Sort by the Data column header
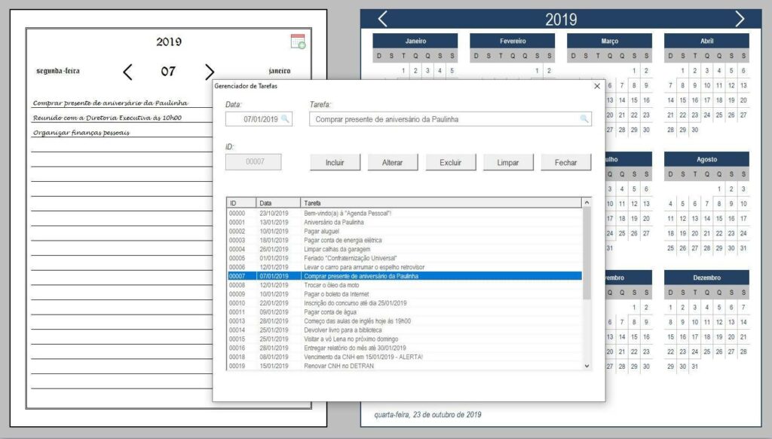This screenshot has width=772, height=439. tap(278, 203)
